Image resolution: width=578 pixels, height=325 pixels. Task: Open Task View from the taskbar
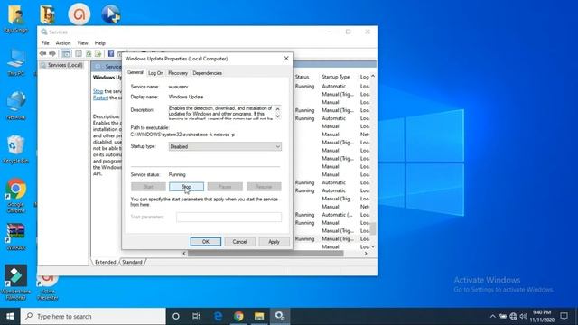(x=196, y=316)
